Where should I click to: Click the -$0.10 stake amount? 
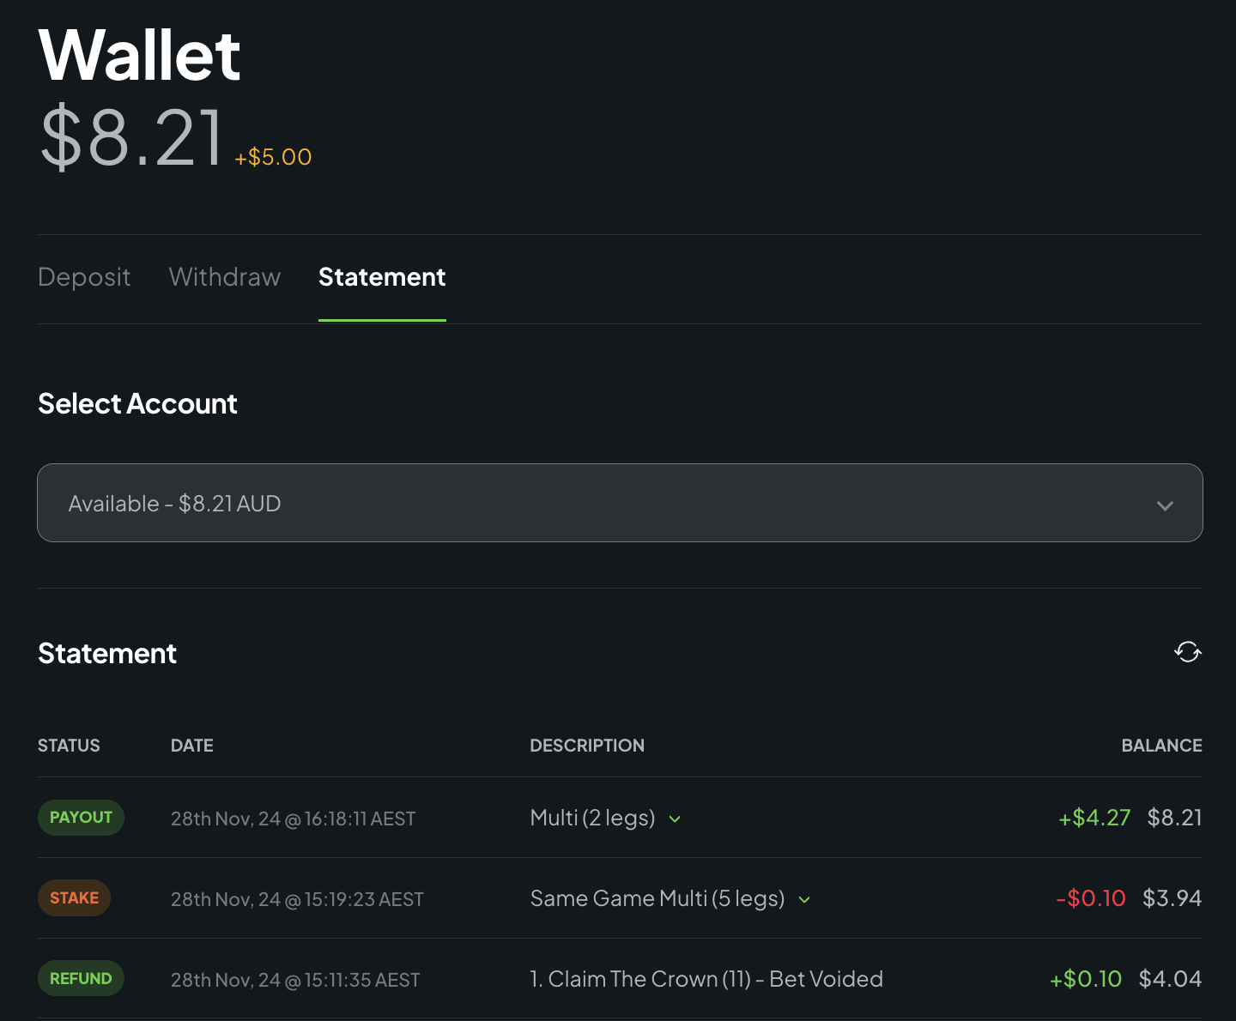point(1091,898)
